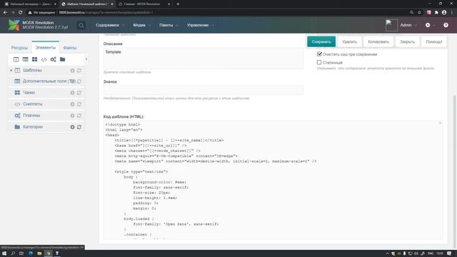
Task: Open Windows taskbar search
Action: click(x=13, y=253)
